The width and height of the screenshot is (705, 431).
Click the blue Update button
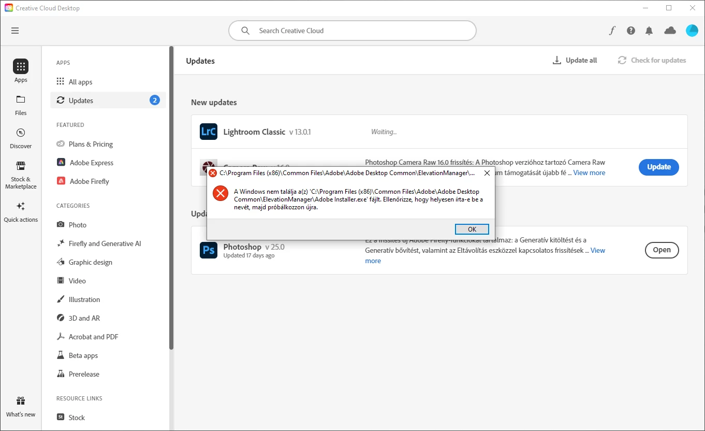coord(659,167)
